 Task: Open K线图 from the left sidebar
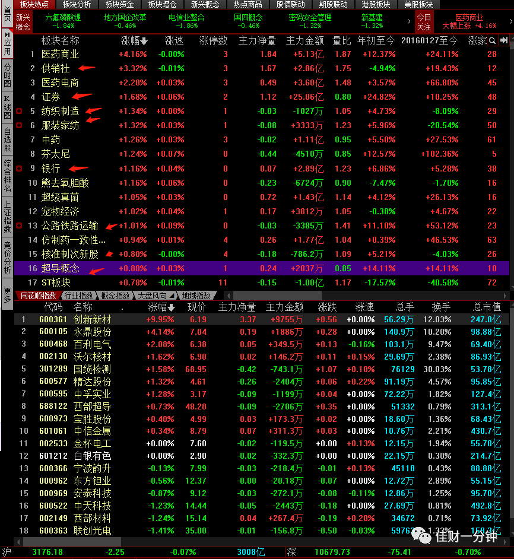click(7, 107)
